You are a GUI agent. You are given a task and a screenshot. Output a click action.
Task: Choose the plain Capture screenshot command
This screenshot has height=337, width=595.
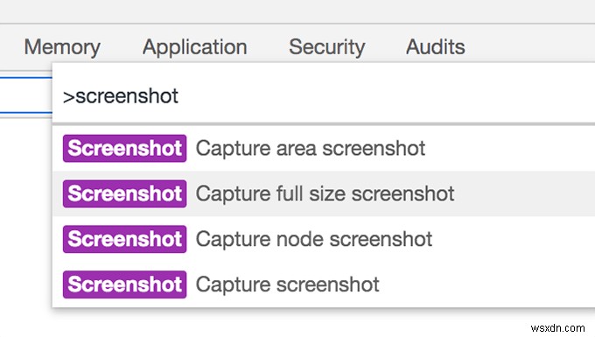[x=323, y=284]
